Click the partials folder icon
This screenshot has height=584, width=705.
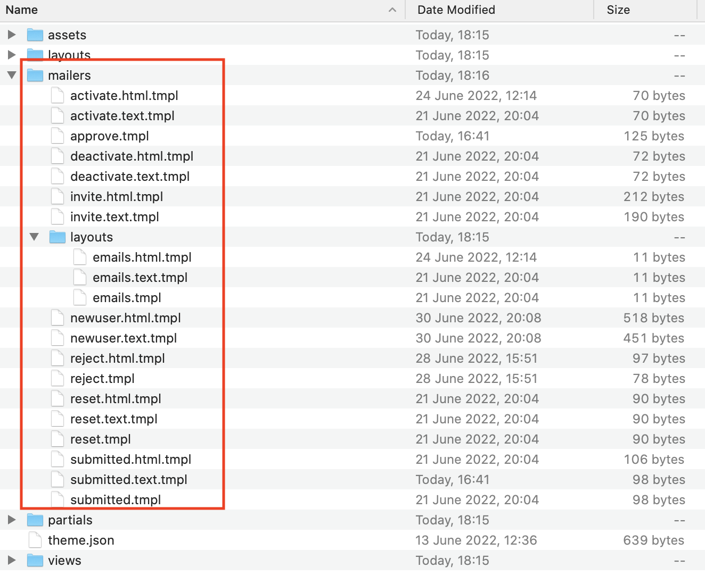tap(34, 520)
